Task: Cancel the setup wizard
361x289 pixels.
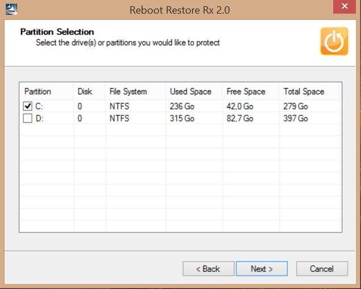Action: pos(322,269)
